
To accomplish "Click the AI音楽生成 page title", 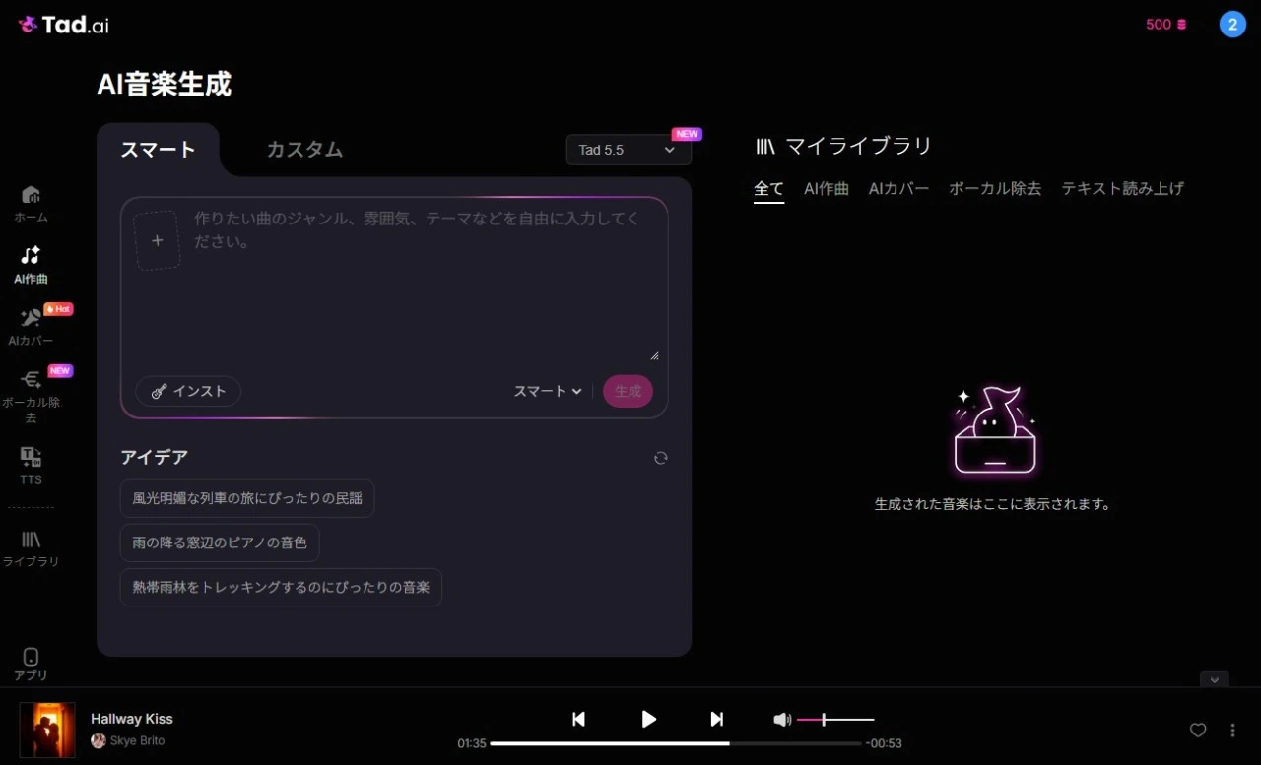I will tap(165, 85).
